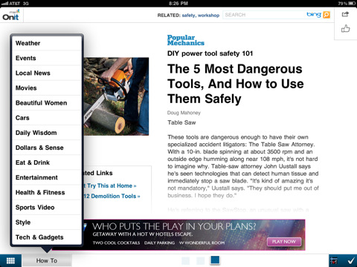Choose Tech & Gadgets from the menu
Screen dimensions: 357x267
coord(47,237)
